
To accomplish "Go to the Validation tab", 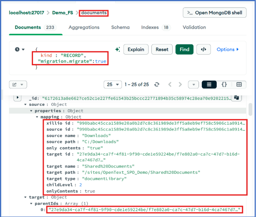I will pyautogui.click(x=194, y=28).
